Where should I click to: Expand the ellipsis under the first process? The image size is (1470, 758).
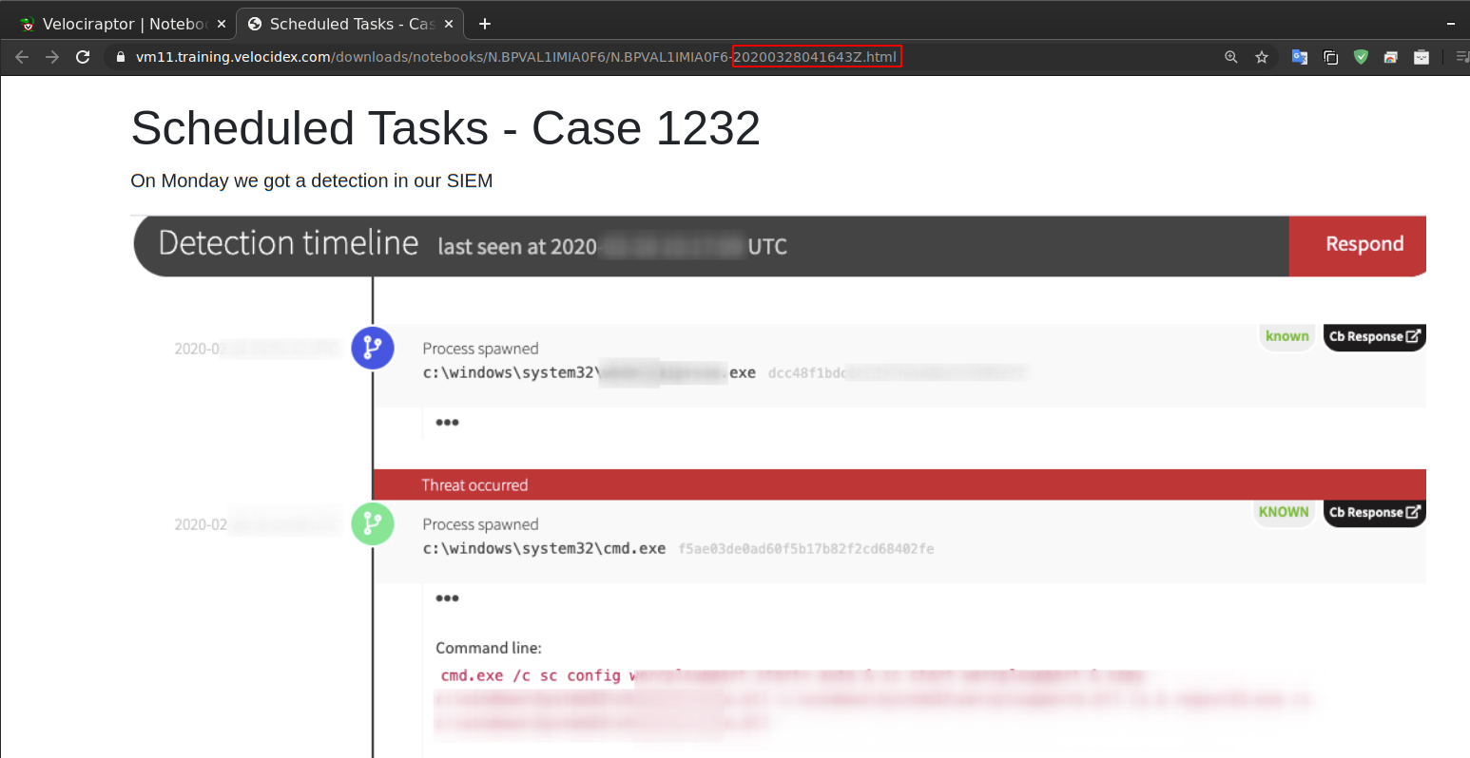tap(447, 423)
